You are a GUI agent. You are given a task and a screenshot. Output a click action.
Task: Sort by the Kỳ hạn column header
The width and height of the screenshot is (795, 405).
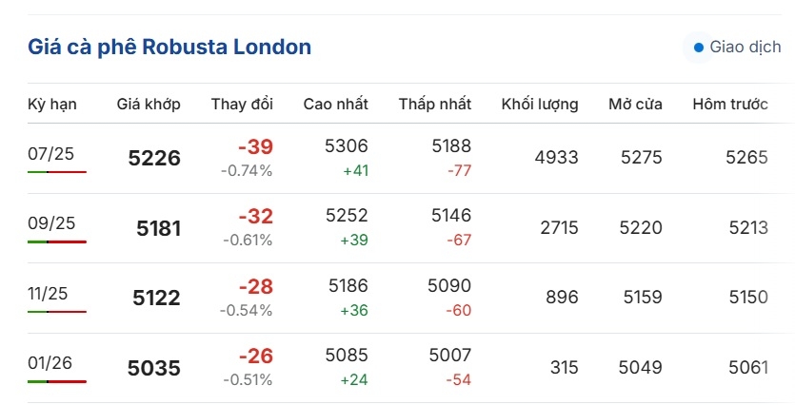pyautogui.click(x=52, y=105)
